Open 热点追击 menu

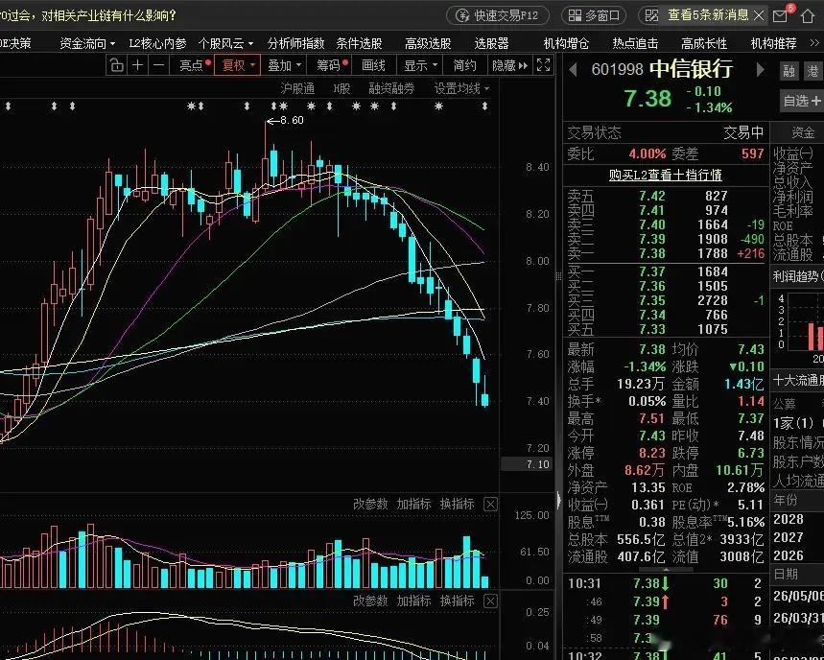(x=635, y=43)
